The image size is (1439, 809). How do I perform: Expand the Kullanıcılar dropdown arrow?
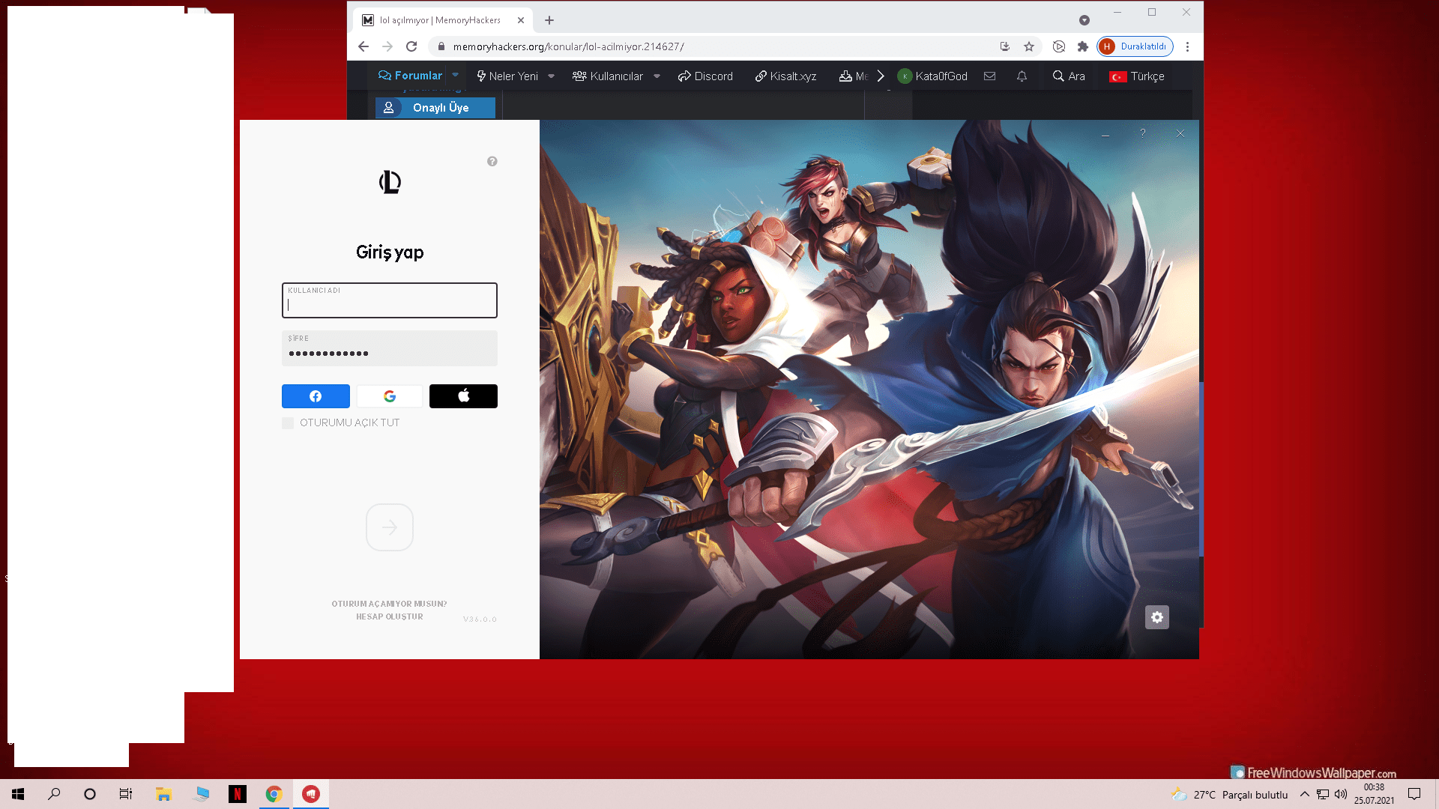coord(657,76)
